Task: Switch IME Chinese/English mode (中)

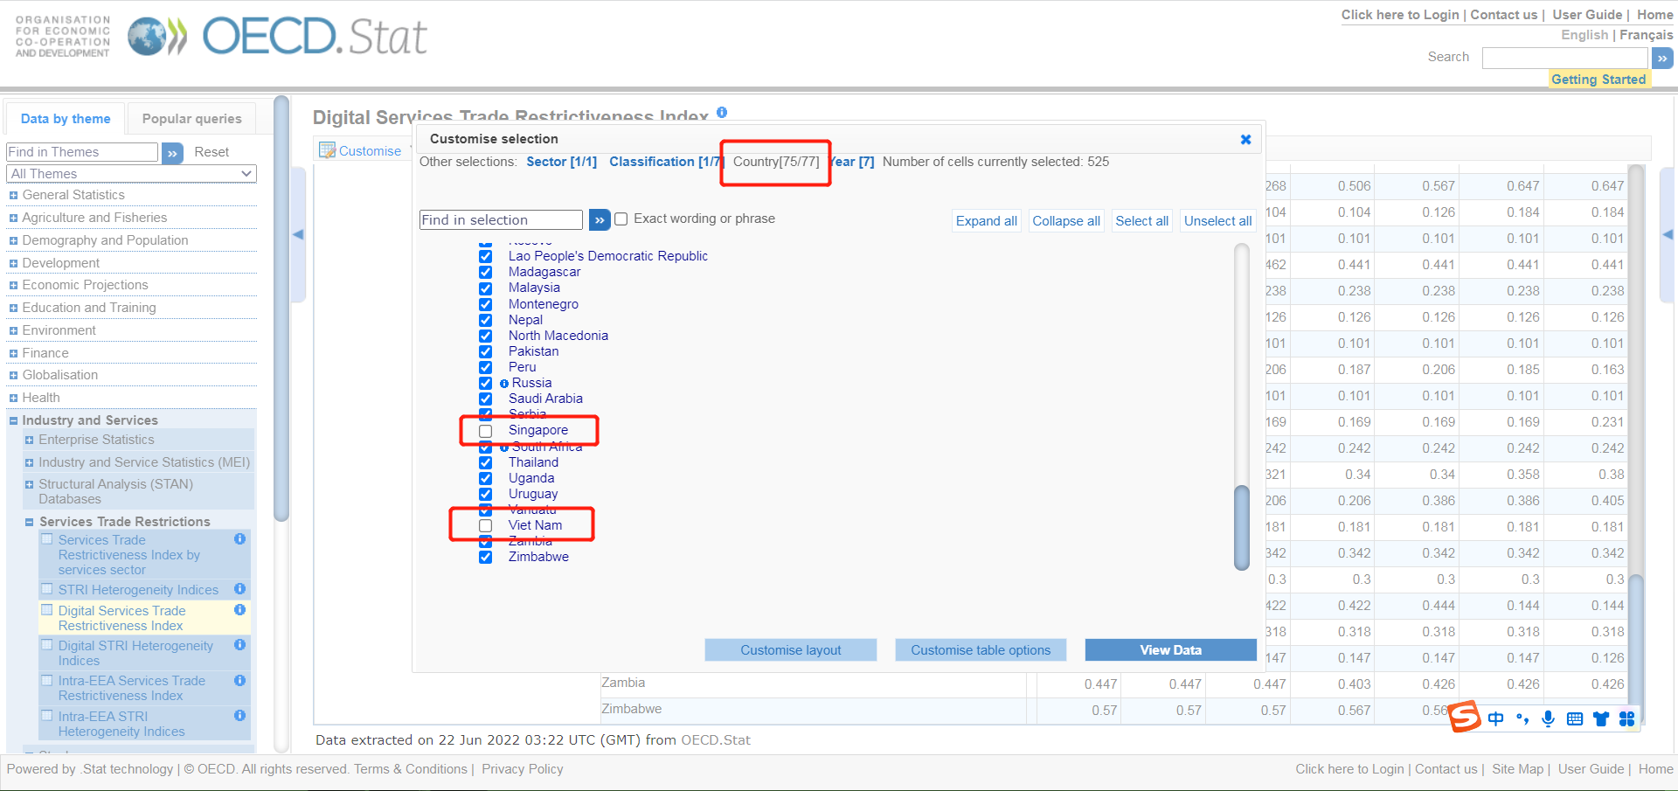Action: click(1496, 718)
